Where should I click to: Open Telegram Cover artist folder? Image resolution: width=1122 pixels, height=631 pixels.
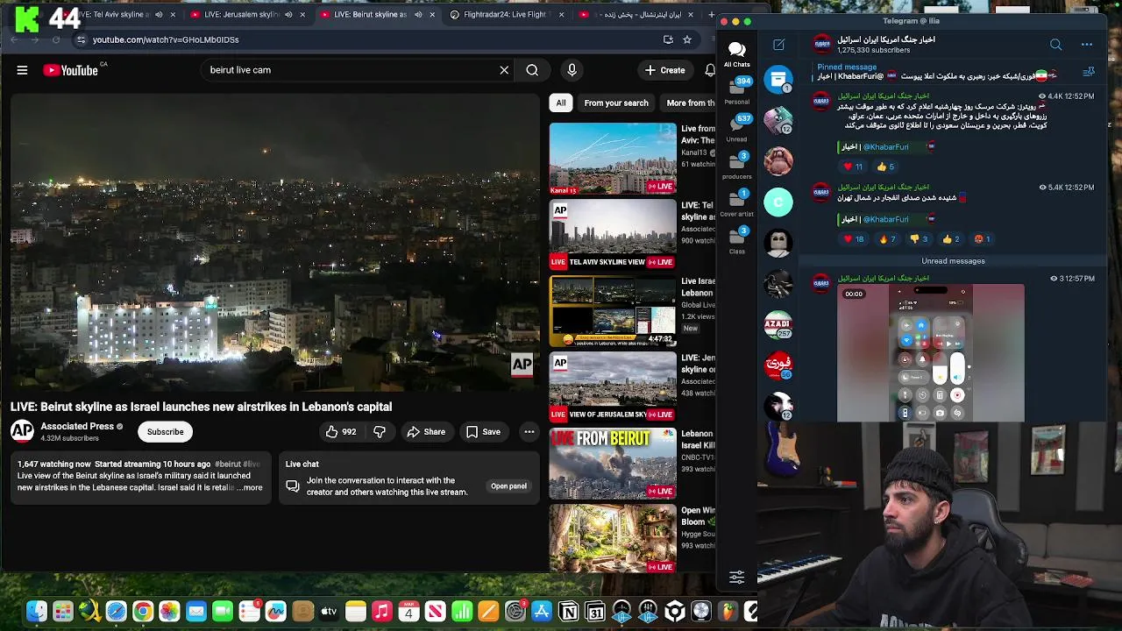[x=736, y=203]
